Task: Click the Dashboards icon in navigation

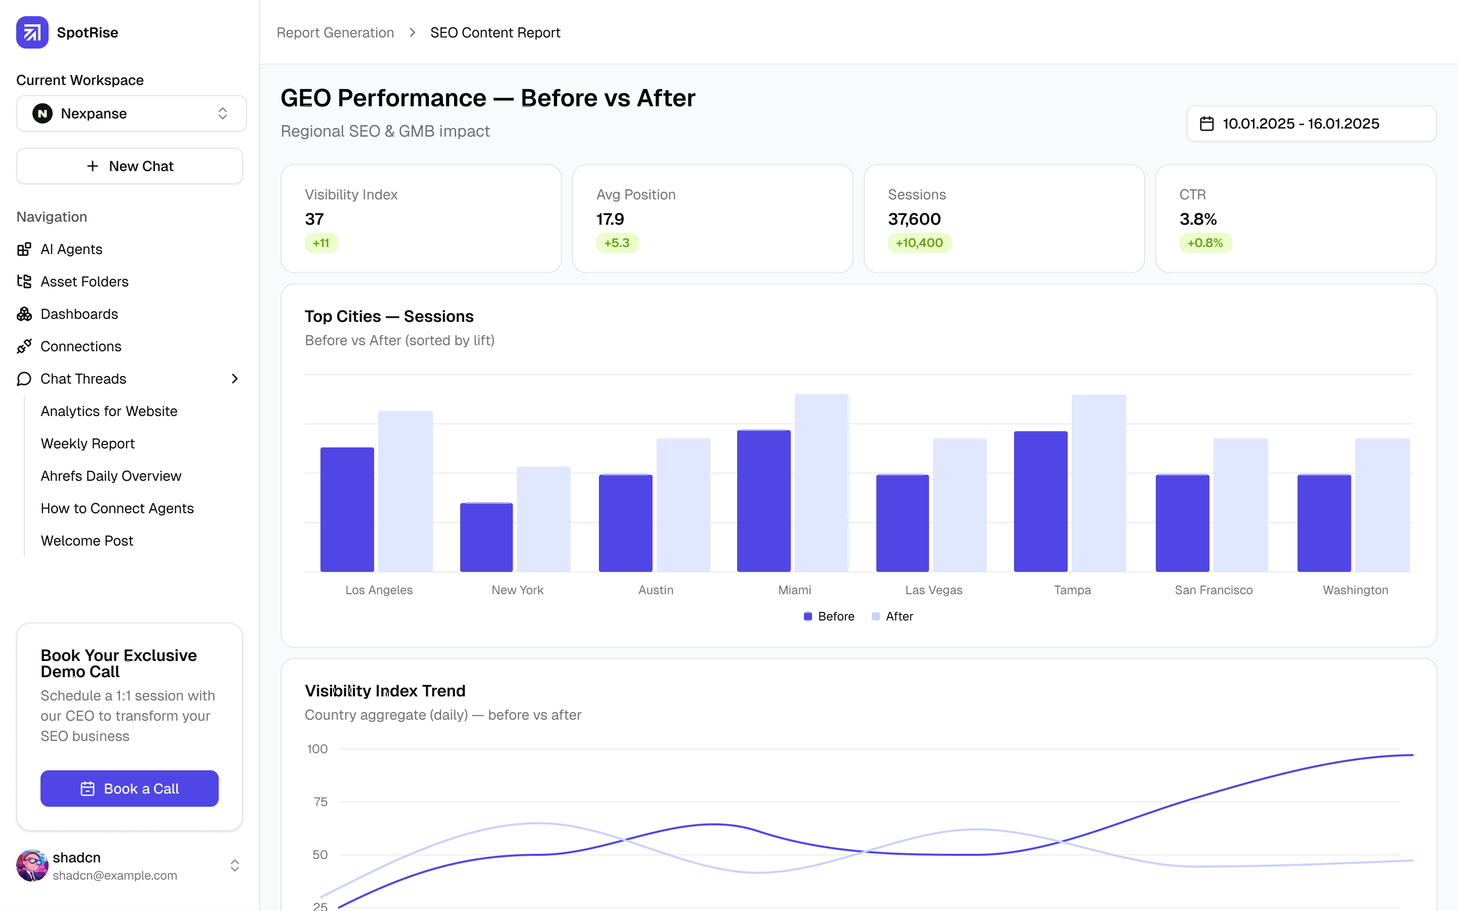Action: coord(24,314)
